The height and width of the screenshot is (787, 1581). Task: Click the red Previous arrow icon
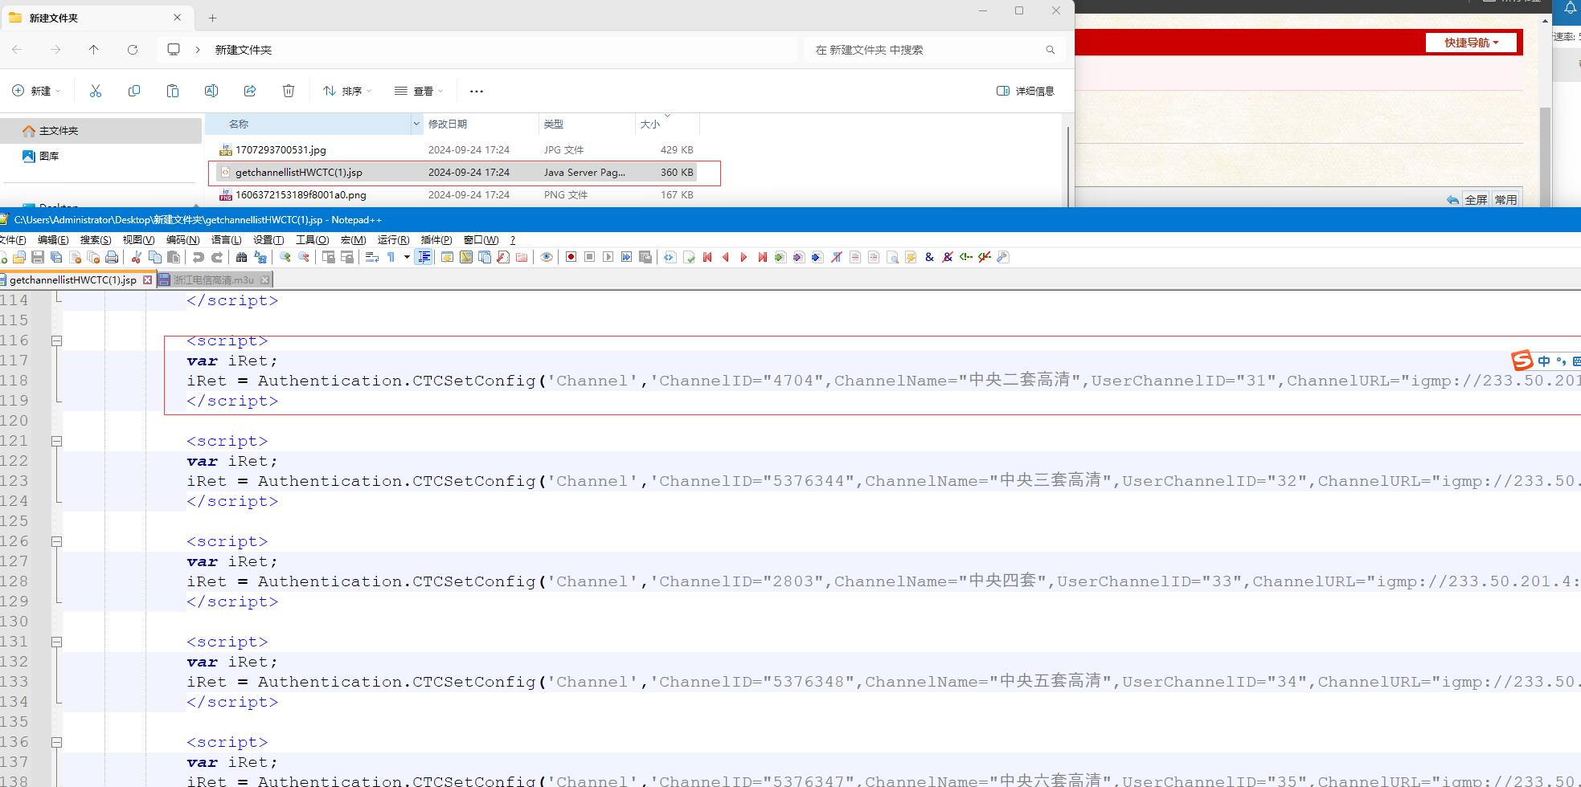726,257
